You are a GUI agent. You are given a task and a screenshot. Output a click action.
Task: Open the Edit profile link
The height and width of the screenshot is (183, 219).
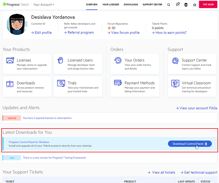point(41,33)
